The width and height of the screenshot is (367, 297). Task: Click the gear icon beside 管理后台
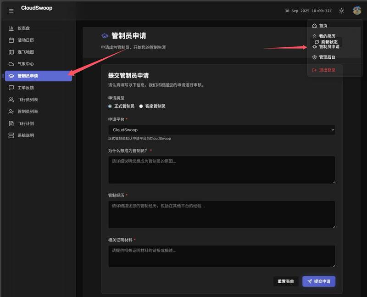click(x=314, y=57)
